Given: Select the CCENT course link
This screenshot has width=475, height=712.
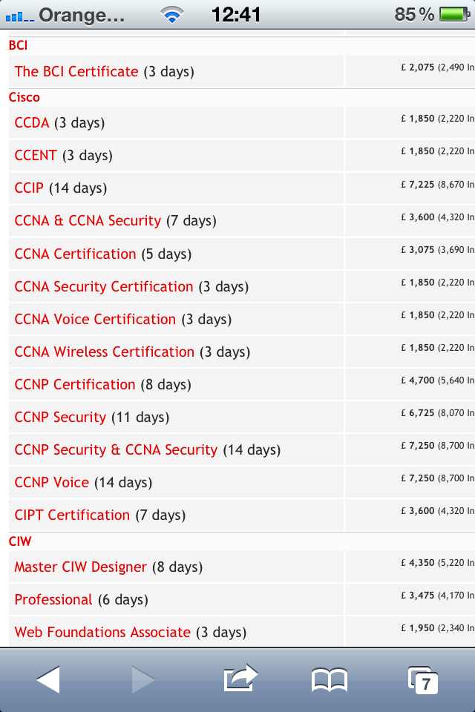Looking at the screenshot, I should [36, 156].
